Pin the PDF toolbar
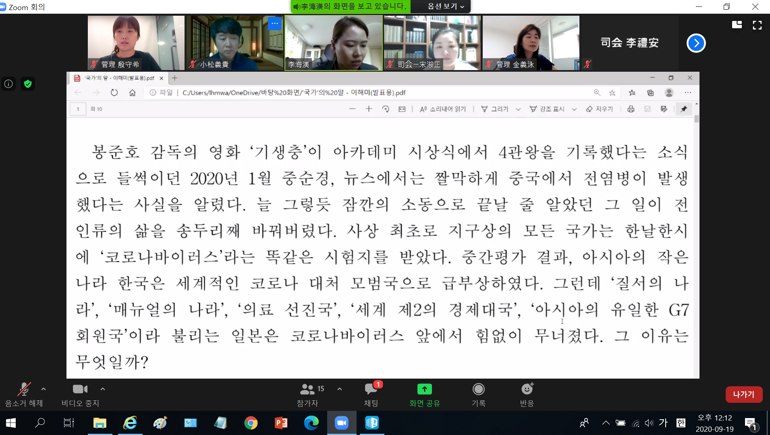Screen dimensions: 770x435 684,109
